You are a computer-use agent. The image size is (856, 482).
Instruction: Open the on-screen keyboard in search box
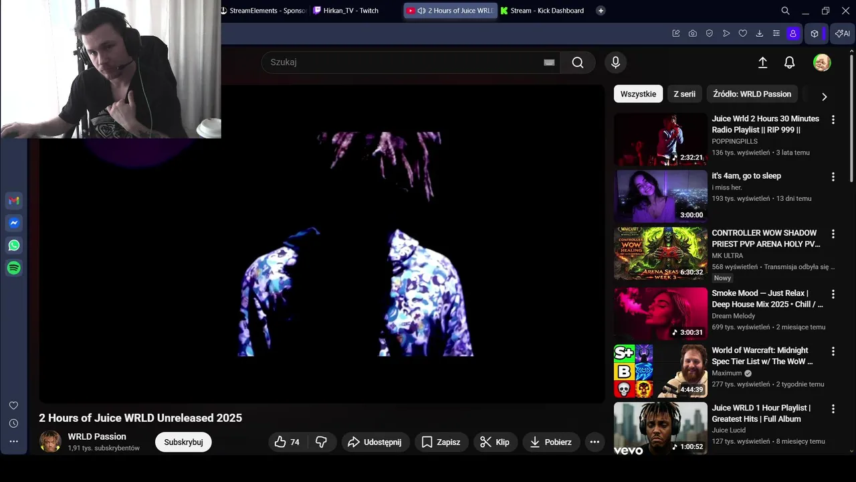click(x=549, y=62)
